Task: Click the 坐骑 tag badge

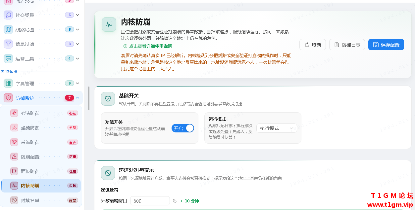Action: (73, 127)
